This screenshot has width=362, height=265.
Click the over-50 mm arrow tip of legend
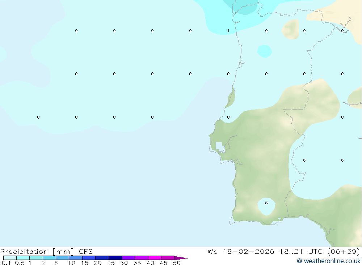181,258
